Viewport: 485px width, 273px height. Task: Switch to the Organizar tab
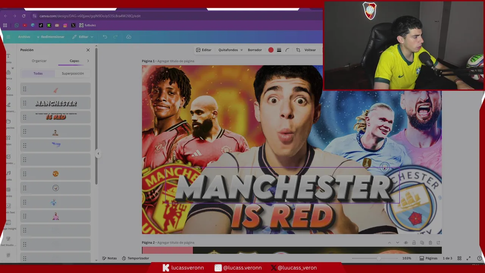(x=39, y=61)
